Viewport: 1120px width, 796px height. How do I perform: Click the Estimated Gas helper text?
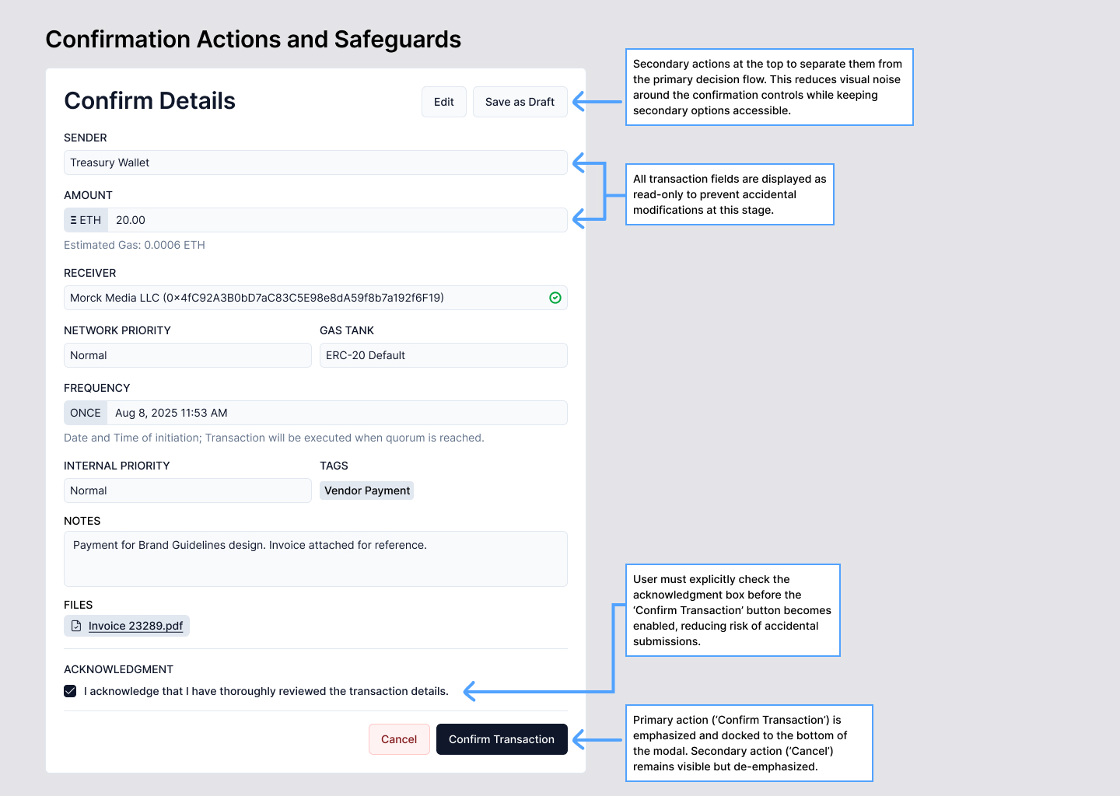(x=134, y=245)
